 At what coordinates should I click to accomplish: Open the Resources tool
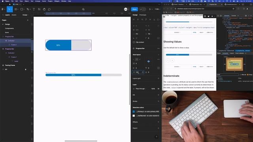pyautogui.click(x=39, y=9)
